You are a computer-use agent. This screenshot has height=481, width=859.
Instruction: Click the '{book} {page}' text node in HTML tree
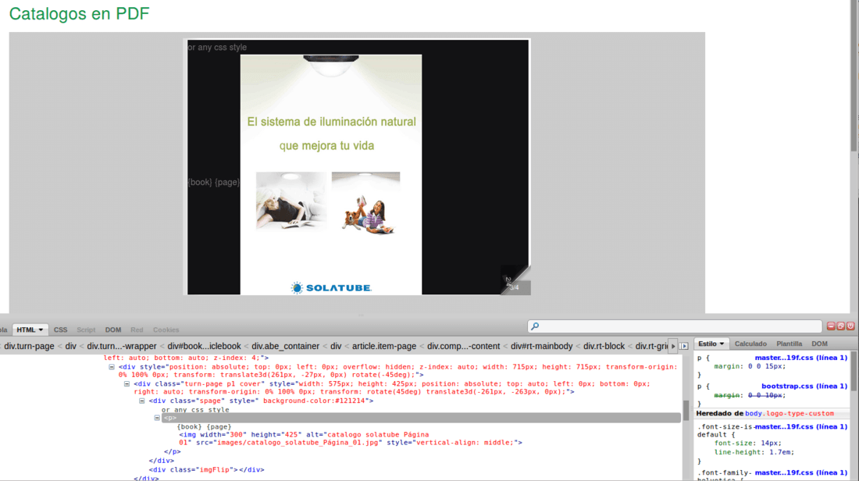point(204,427)
